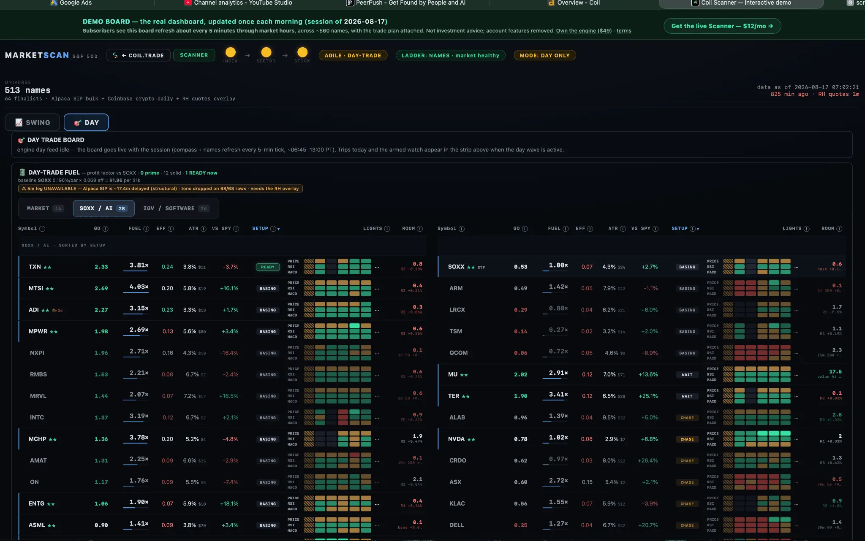Switch to the Google Ads browser tab
The width and height of the screenshot is (865, 541).
[x=71, y=3]
